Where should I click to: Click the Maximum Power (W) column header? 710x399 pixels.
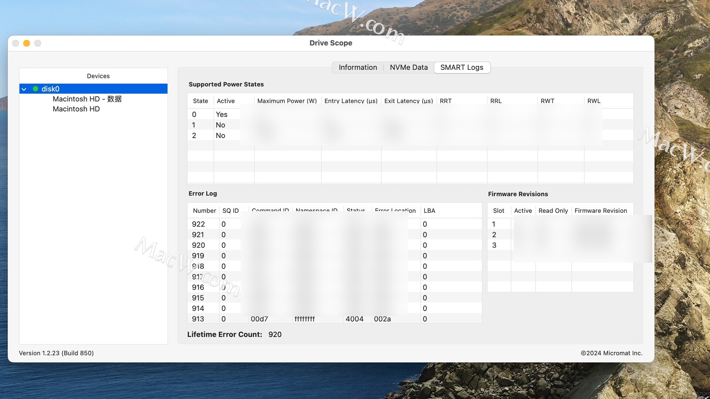pos(287,101)
